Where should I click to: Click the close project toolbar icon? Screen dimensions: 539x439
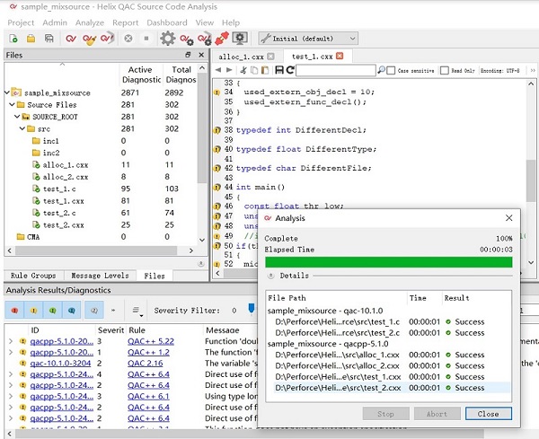pyautogui.click(x=49, y=39)
